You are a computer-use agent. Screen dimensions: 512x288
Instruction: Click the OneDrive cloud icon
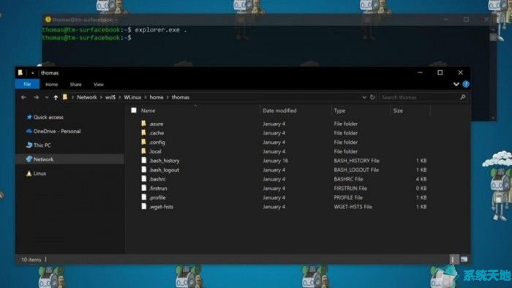29,131
